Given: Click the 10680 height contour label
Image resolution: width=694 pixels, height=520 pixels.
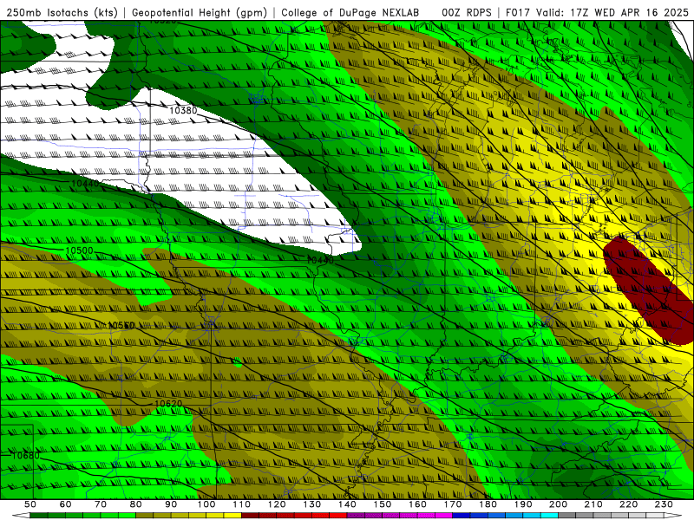Looking at the screenshot, I should 25,456.
